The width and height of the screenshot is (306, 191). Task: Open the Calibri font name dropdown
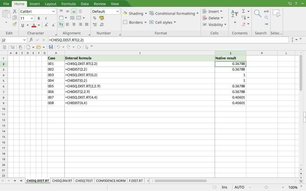(54, 11)
